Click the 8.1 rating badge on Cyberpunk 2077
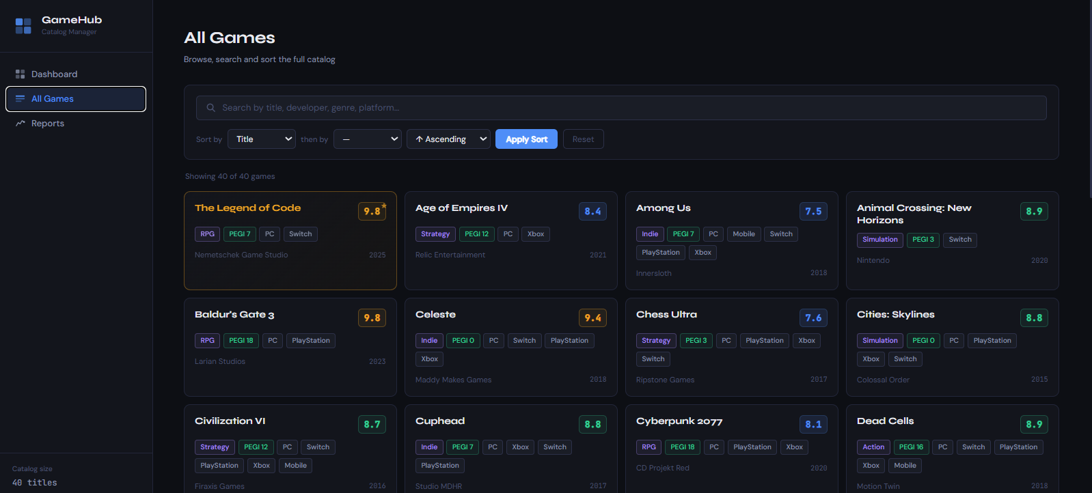The height and width of the screenshot is (493, 1092). point(813,425)
